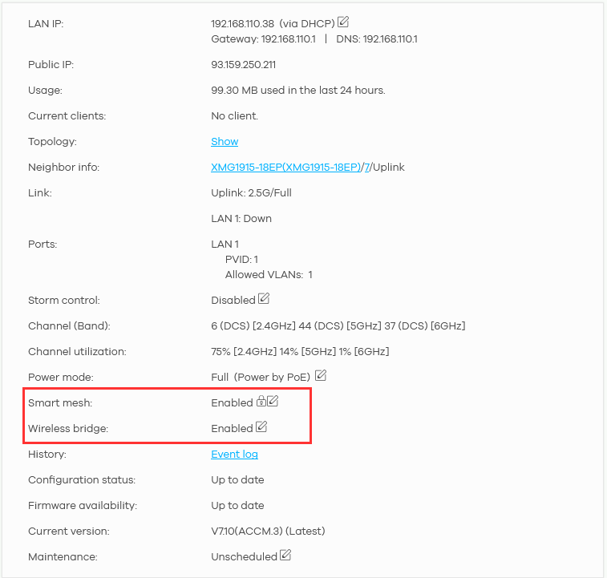
Task: Edit the Wireless bridge setting
Action: [261, 427]
